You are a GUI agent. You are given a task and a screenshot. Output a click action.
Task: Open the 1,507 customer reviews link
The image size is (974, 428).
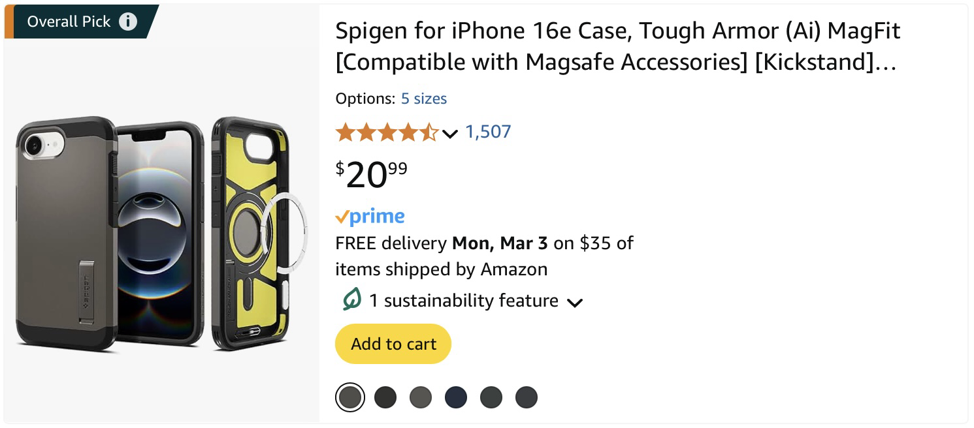[x=488, y=132]
